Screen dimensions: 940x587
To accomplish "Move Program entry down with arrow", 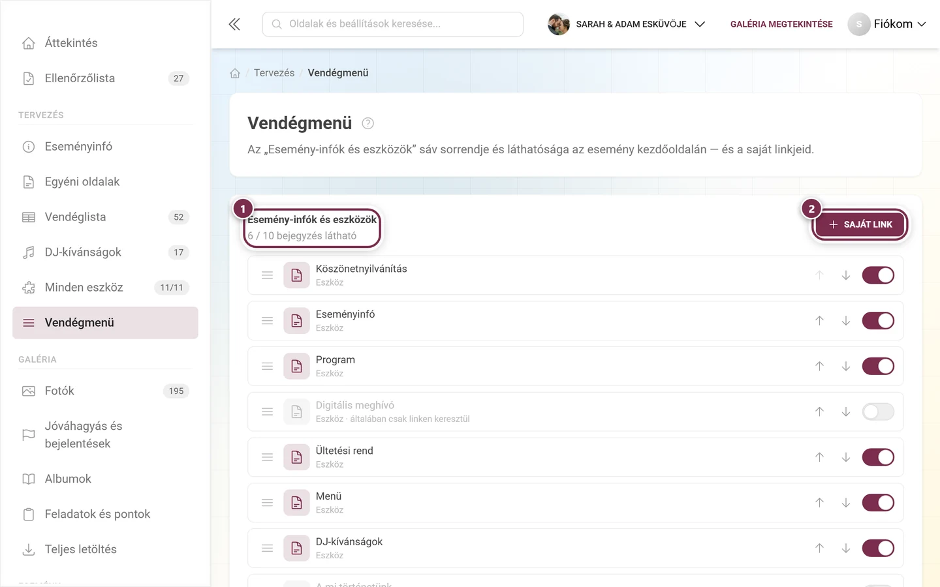I will [846, 367].
